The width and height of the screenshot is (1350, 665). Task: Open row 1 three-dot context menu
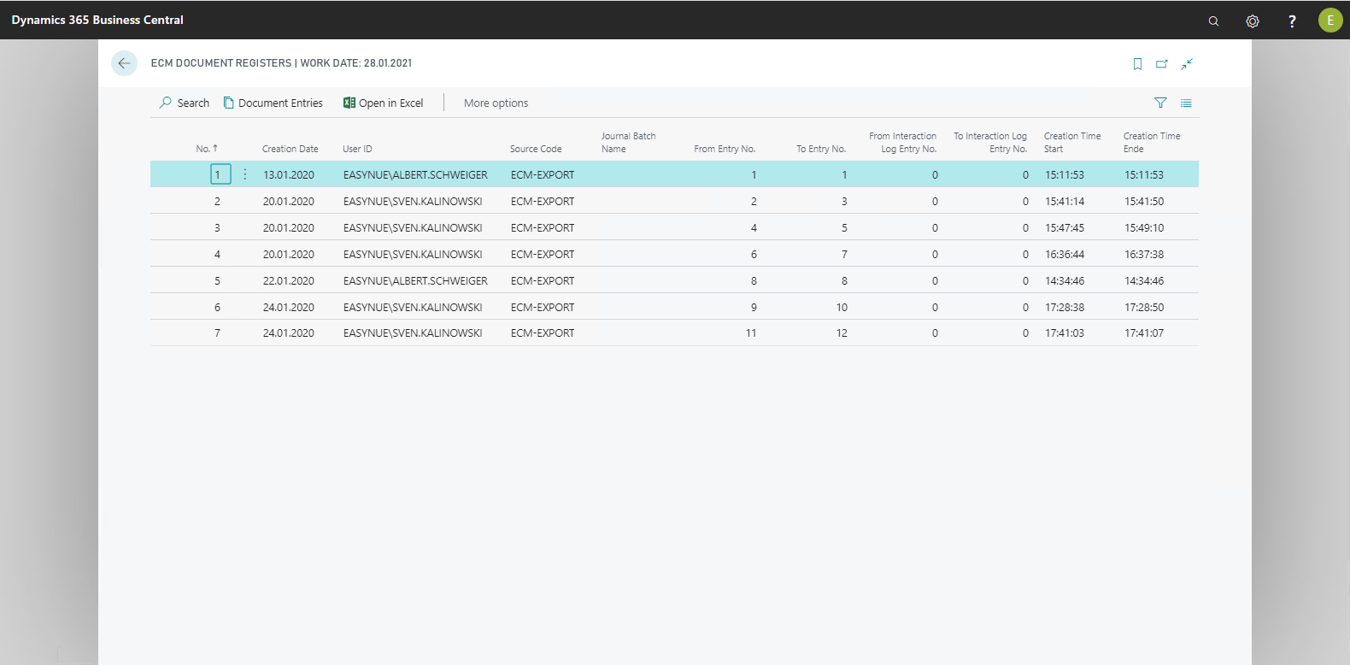(245, 174)
